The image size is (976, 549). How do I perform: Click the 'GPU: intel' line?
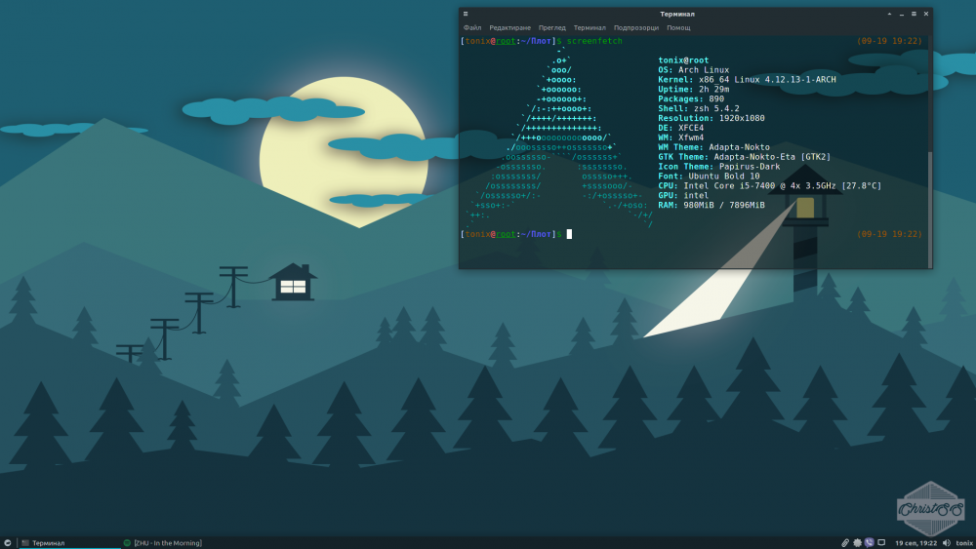[x=683, y=195]
